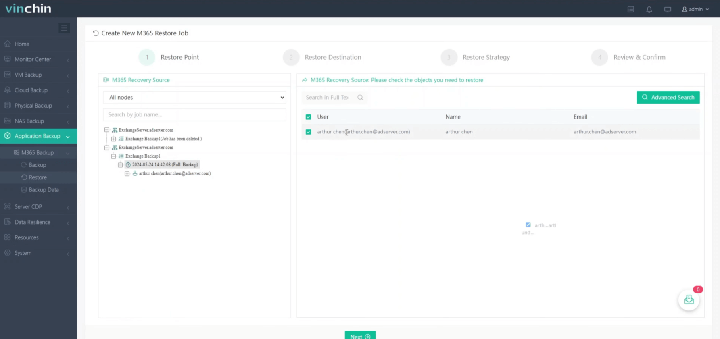Viewport: 720px width, 339px height.
Task: Click the Monitor Center sidebar icon
Action: (8, 59)
